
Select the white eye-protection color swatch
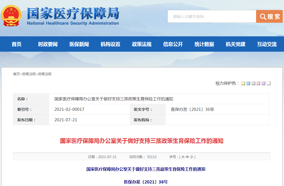tap(268, 83)
